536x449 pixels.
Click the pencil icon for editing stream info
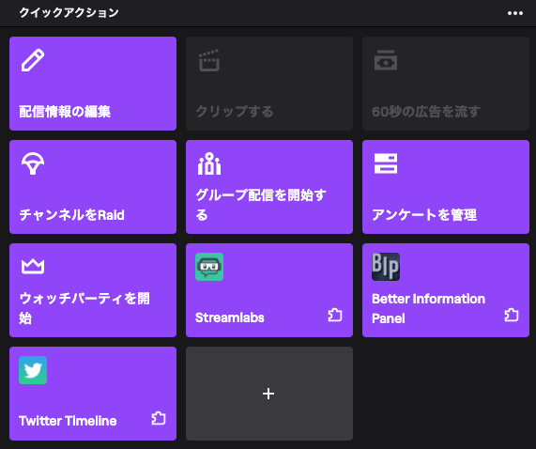33,60
